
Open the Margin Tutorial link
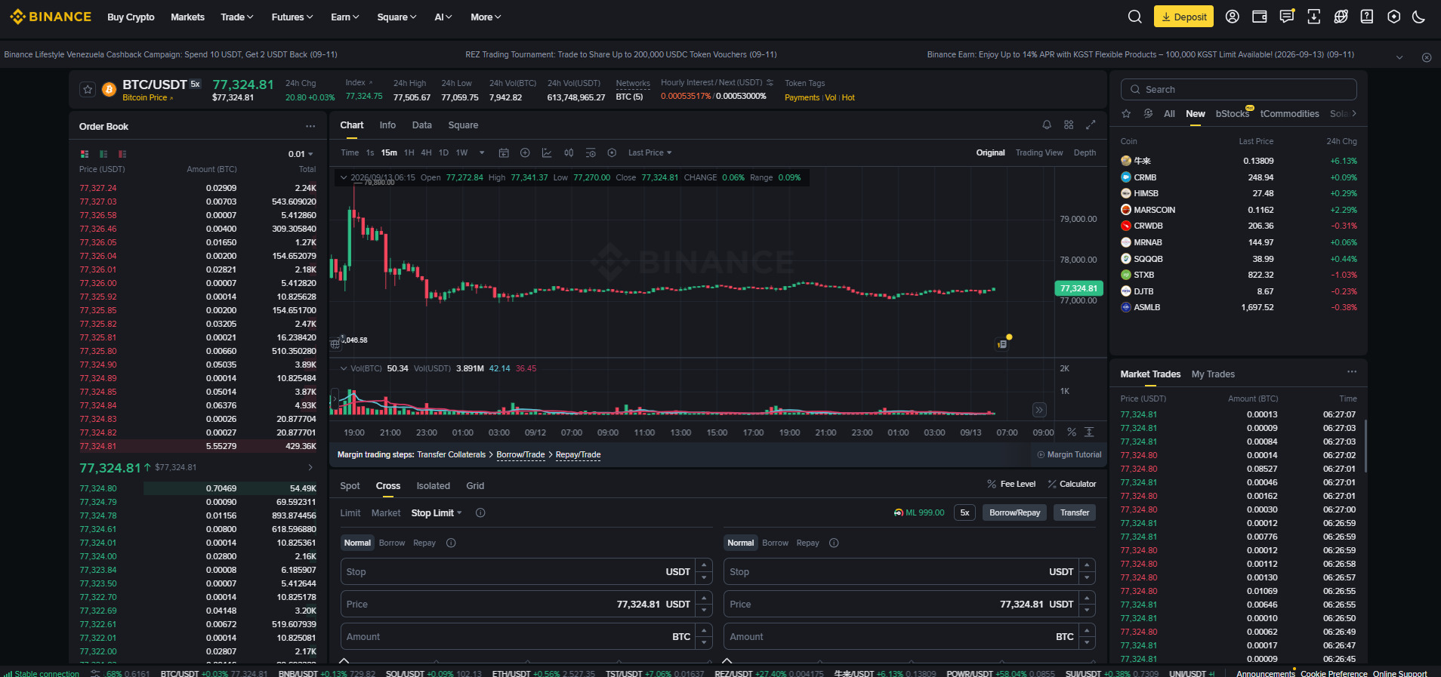(1069, 454)
